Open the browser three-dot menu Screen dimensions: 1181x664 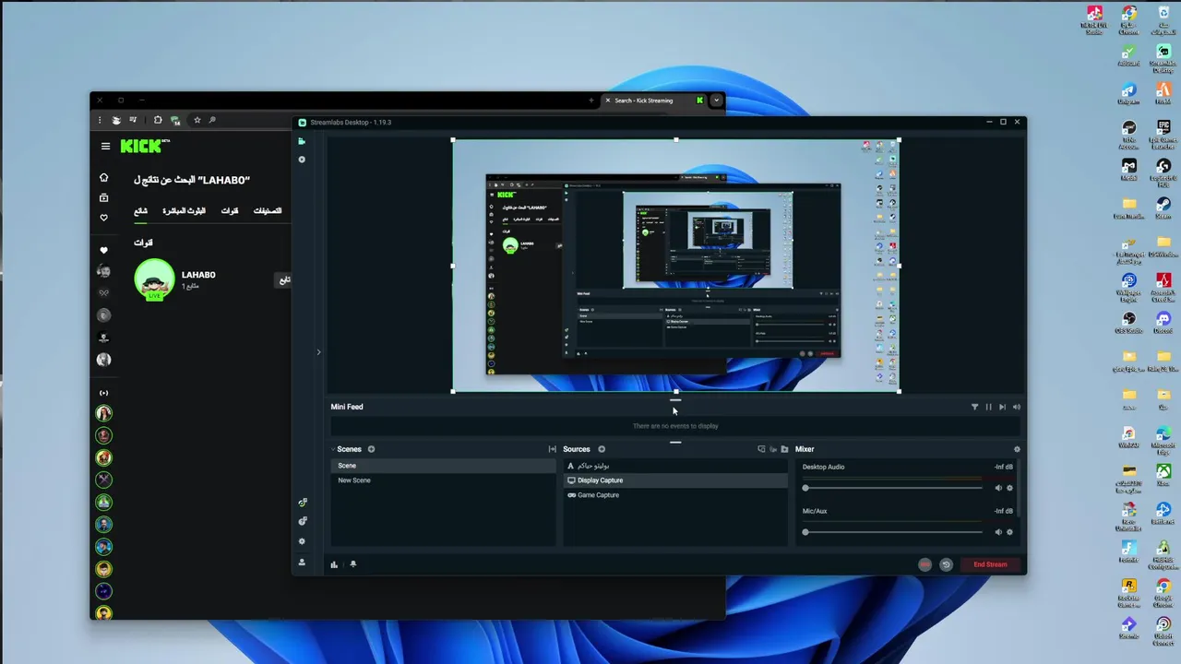(100, 120)
